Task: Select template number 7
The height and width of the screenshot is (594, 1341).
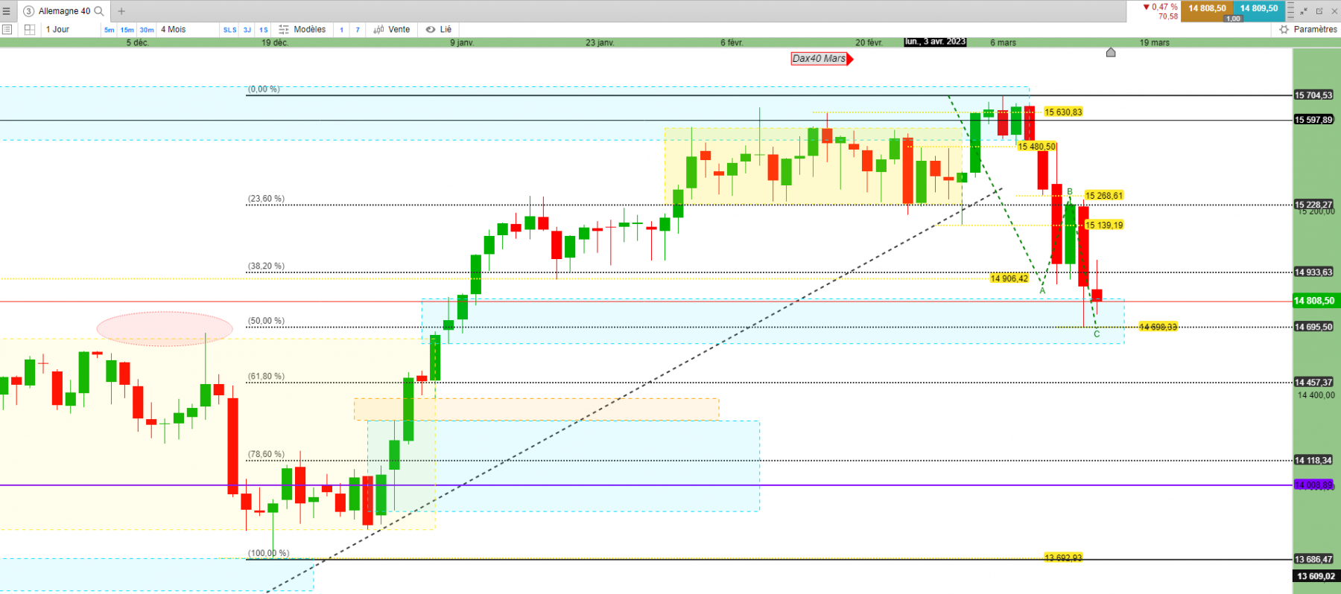Action: pyautogui.click(x=358, y=30)
